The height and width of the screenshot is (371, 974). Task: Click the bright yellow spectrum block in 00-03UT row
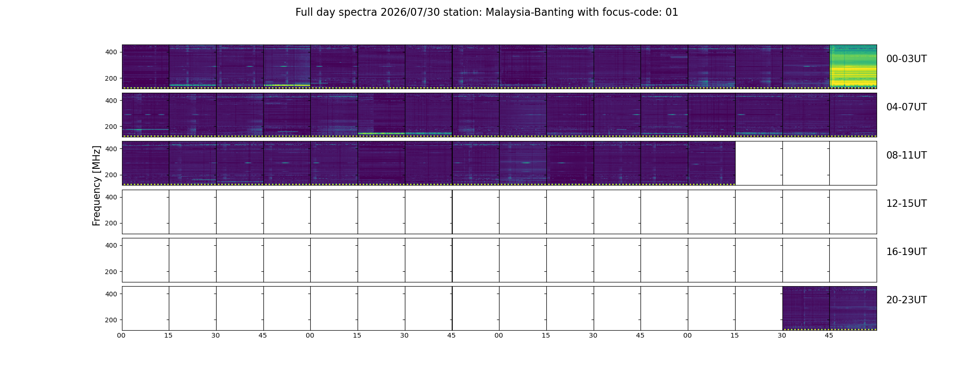tap(853, 67)
